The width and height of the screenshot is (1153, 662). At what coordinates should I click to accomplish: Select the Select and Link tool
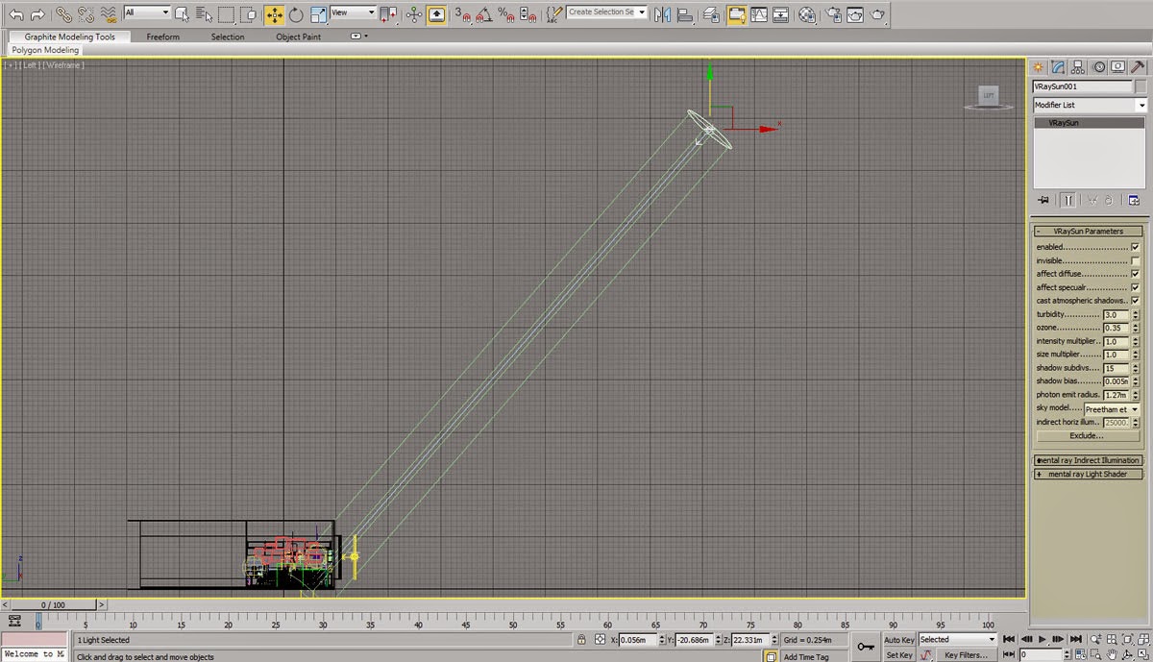[63, 13]
